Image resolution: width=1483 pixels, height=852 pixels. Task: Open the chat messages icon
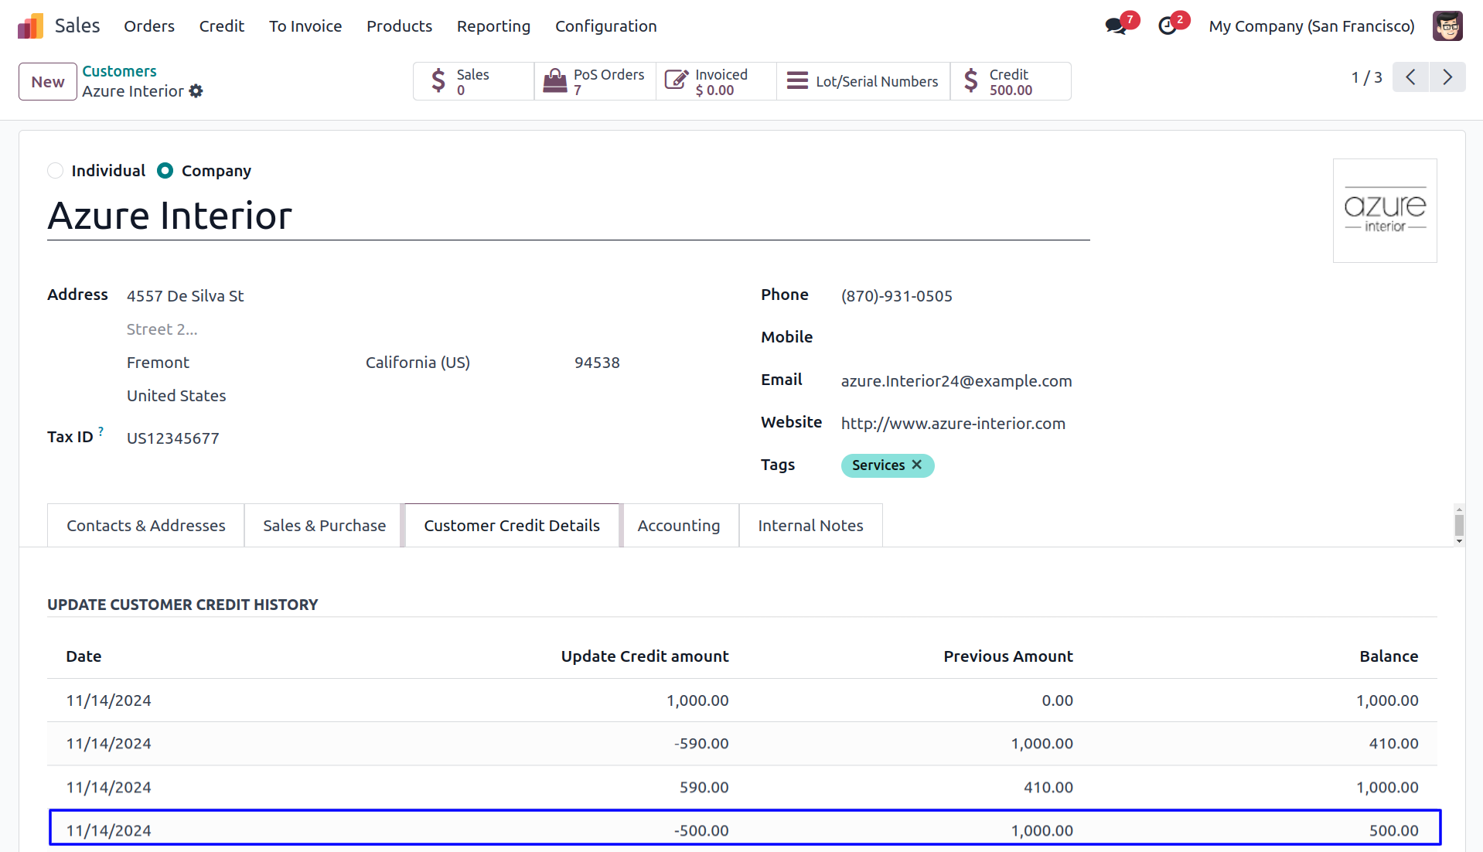(1115, 26)
